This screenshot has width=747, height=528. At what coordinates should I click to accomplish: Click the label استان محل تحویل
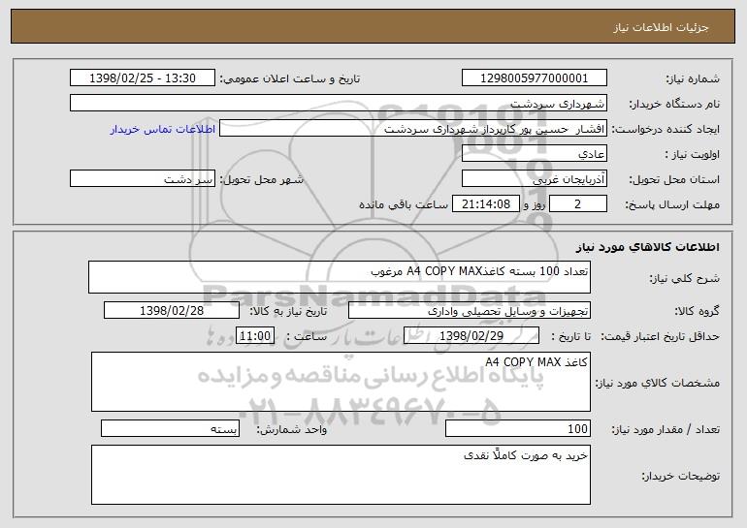(x=674, y=179)
